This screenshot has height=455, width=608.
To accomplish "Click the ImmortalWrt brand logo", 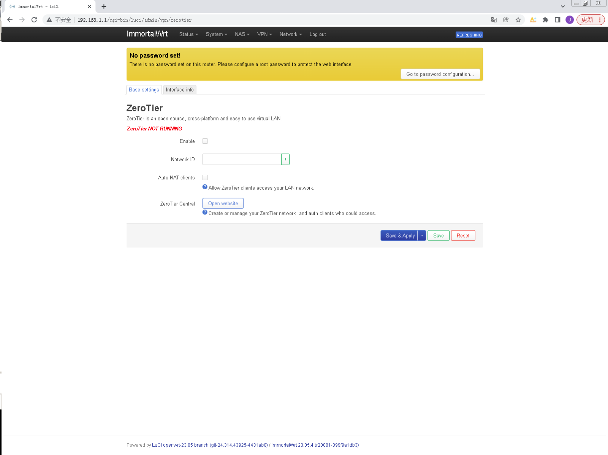I will (x=147, y=34).
